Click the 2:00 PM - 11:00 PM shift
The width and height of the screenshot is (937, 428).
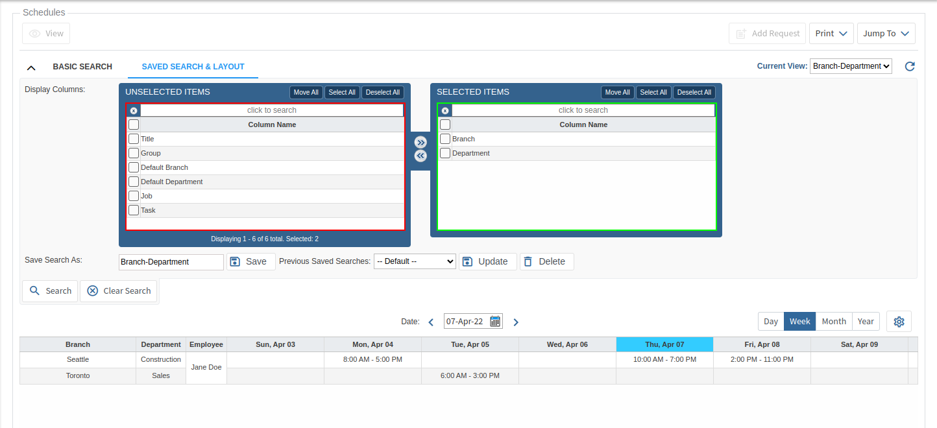point(762,359)
